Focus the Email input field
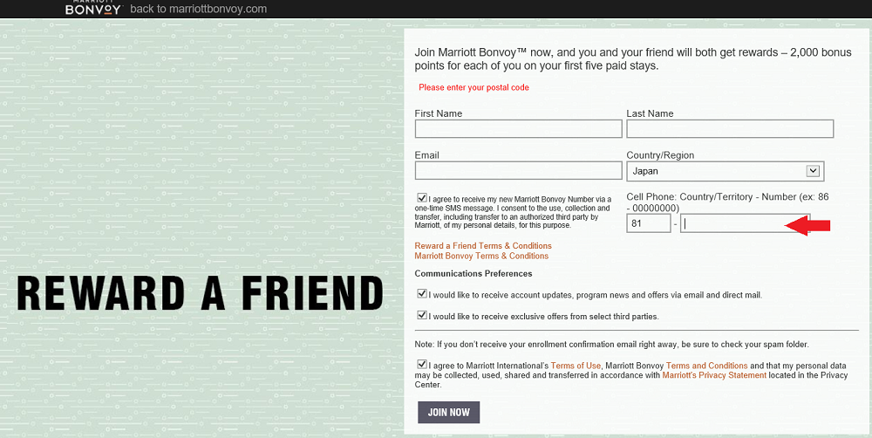This screenshot has height=438, width=872. click(x=518, y=170)
